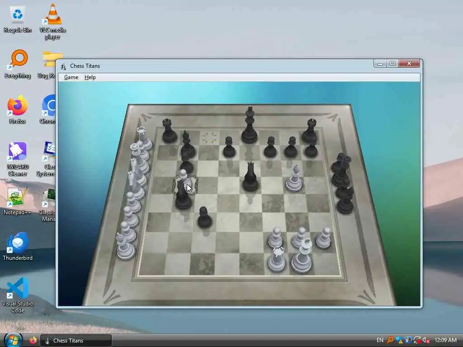This screenshot has width=463, height=347.
Task: Click the Chess Titans taskbar button
Action: coord(76,341)
